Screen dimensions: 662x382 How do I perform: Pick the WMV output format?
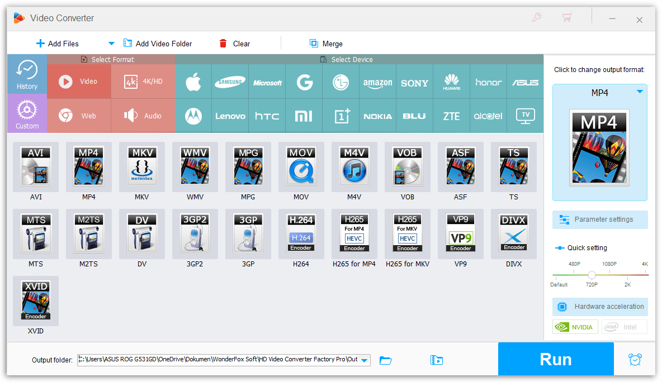(x=195, y=167)
